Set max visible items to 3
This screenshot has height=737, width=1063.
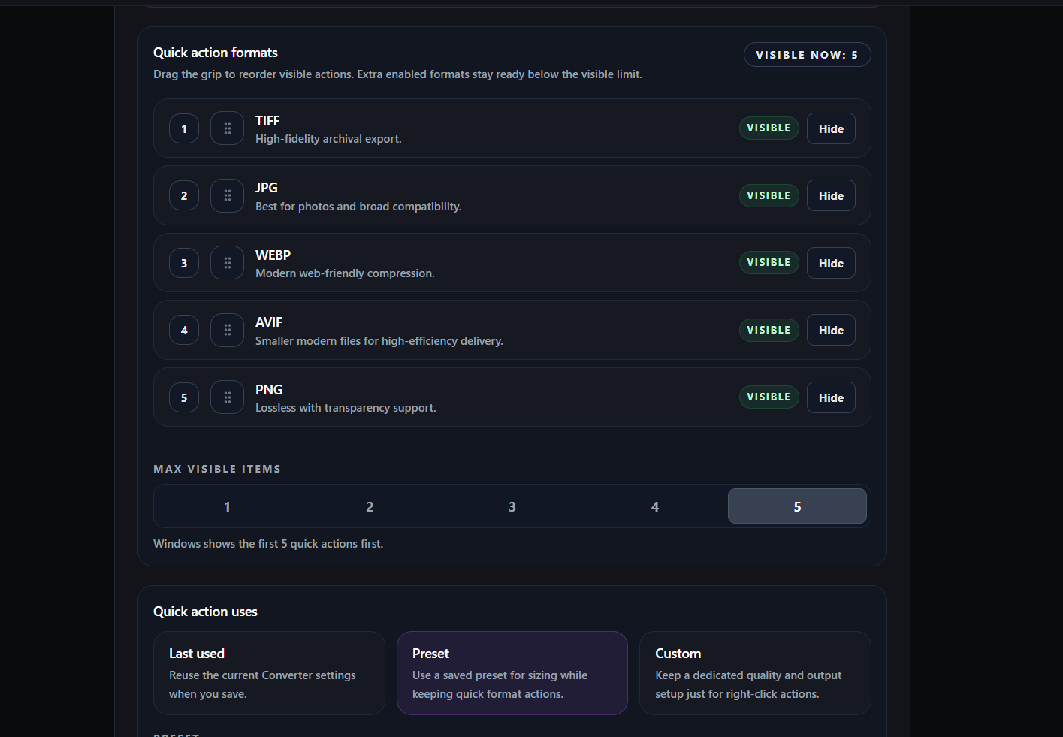tap(512, 506)
